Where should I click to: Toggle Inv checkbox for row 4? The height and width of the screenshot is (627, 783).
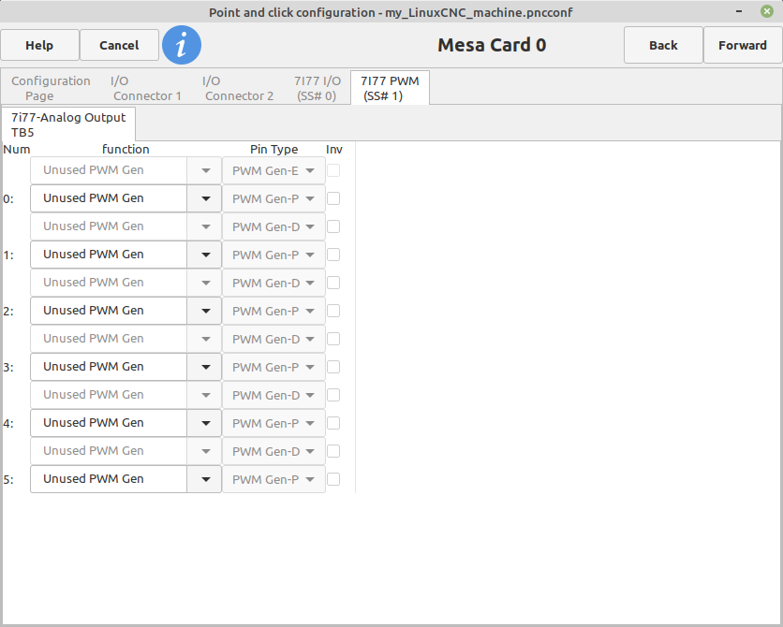333,423
